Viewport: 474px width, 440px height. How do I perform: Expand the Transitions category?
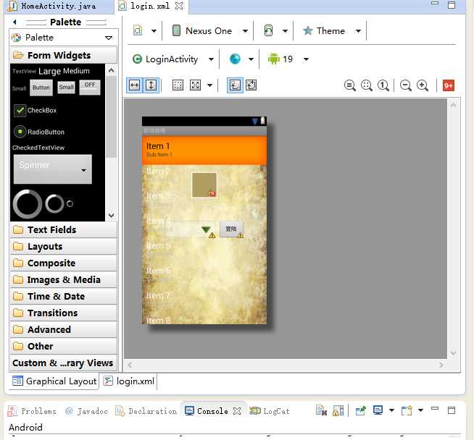point(64,313)
